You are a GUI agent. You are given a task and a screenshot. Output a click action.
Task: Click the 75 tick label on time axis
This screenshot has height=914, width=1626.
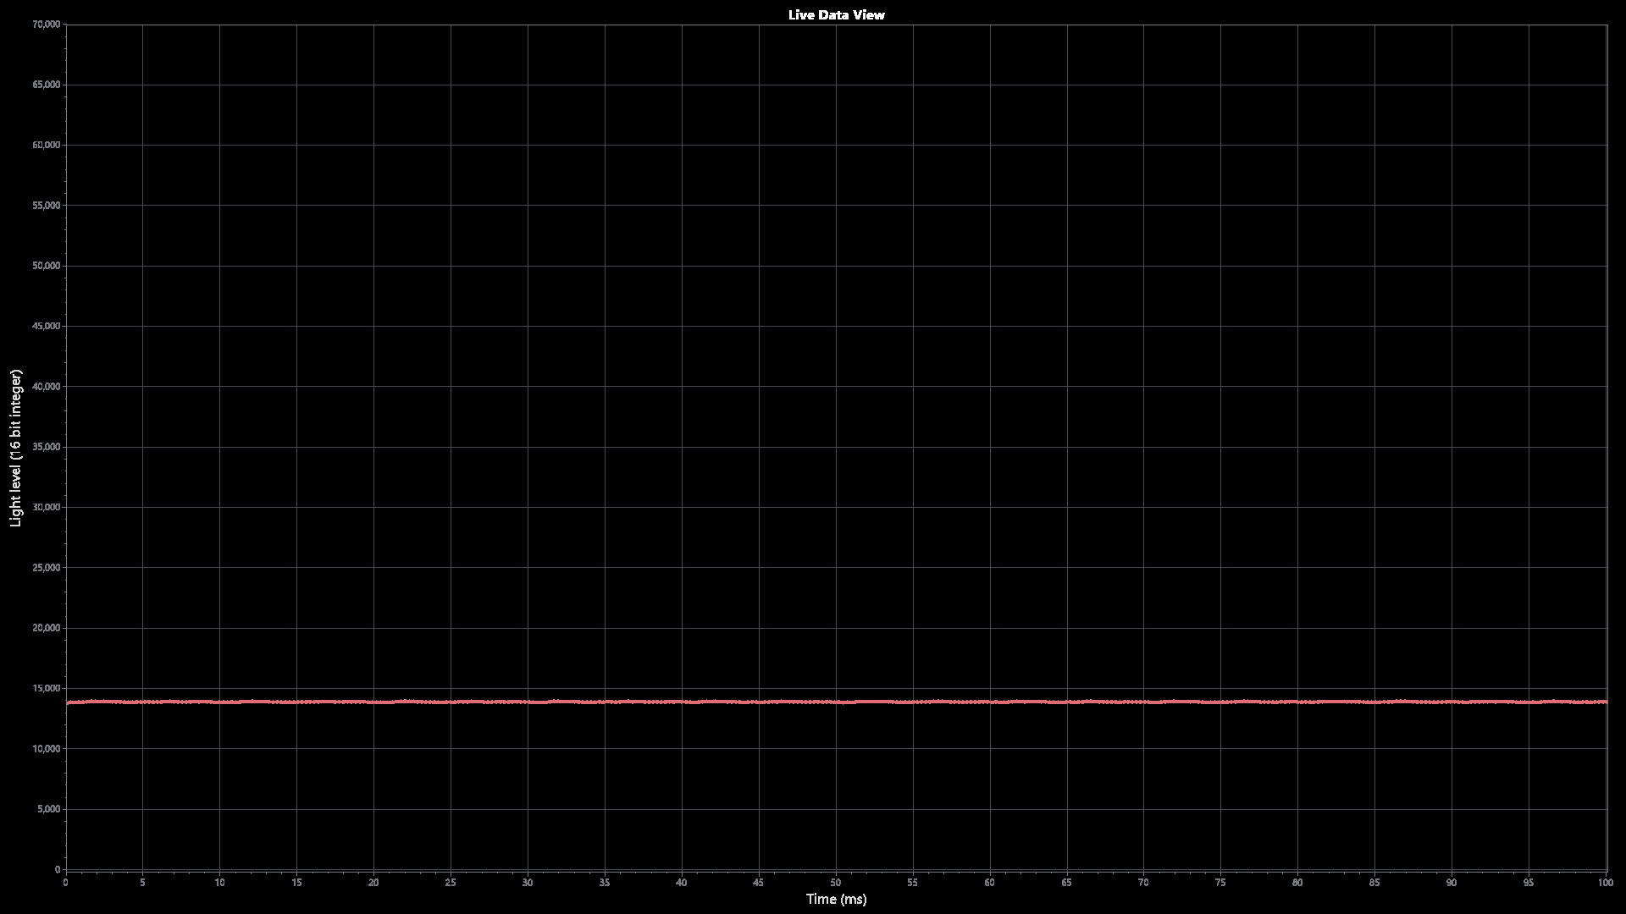coord(1220,883)
